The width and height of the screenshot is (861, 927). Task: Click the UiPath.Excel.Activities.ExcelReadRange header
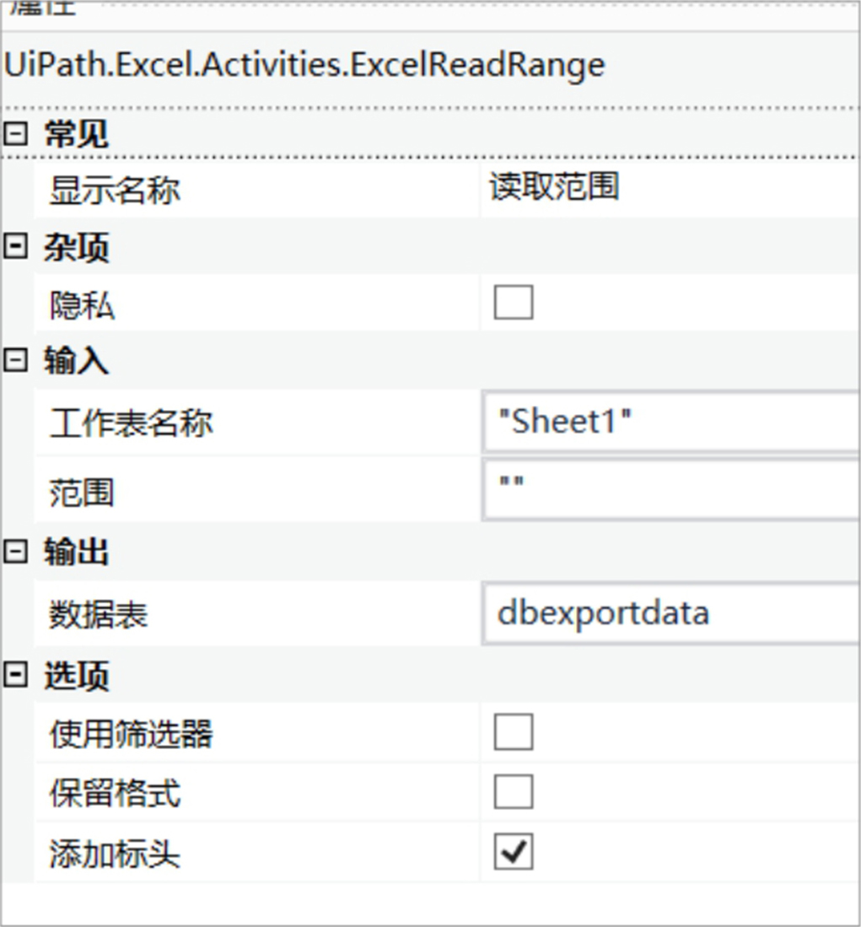coord(305,65)
